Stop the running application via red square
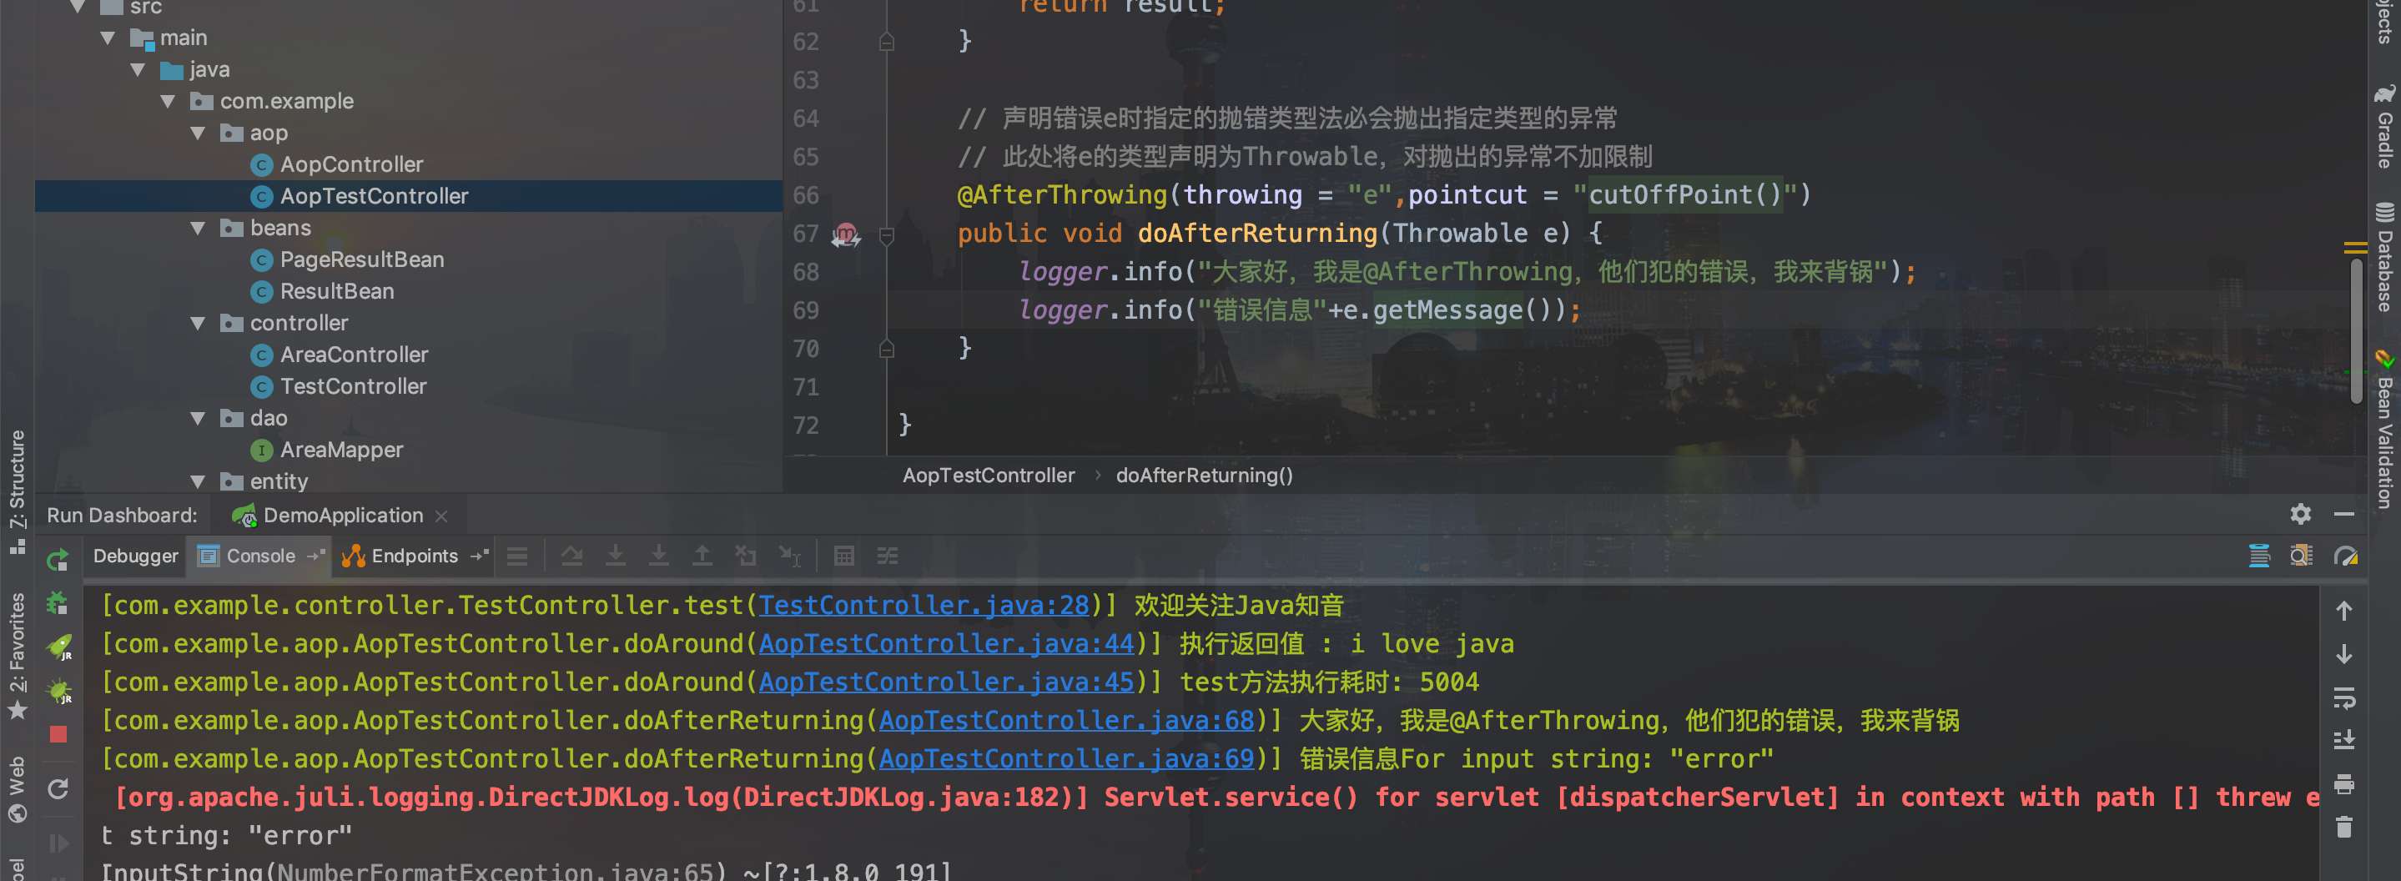Image resolution: width=2401 pixels, height=881 pixels. [57, 733]
